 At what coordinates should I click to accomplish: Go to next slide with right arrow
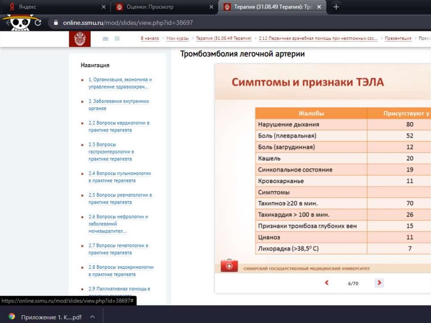click(379, 283)
